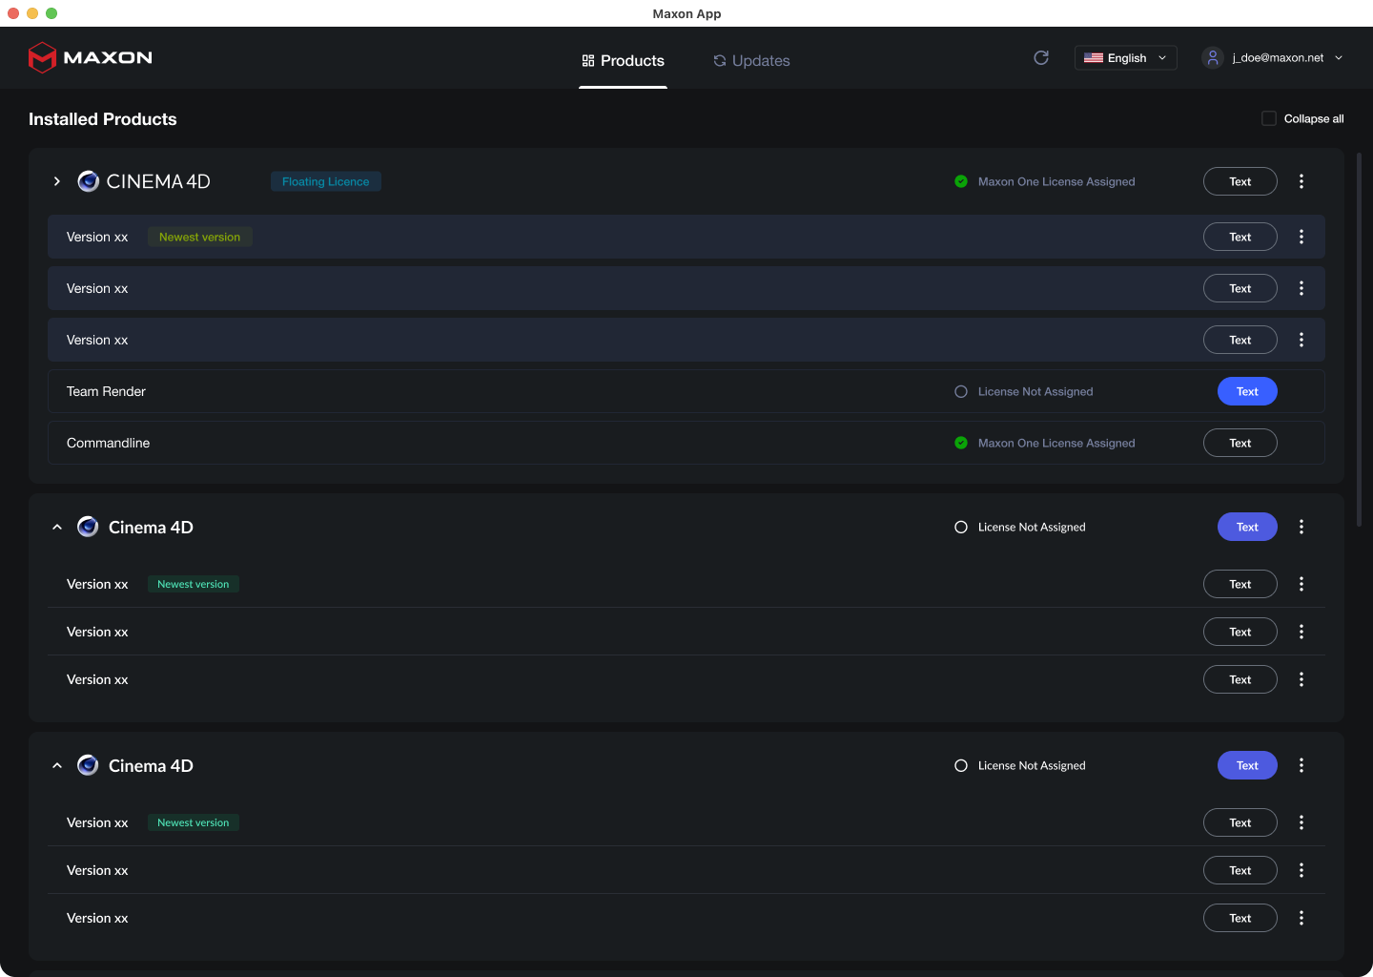Switch to the Products tab

623,60
